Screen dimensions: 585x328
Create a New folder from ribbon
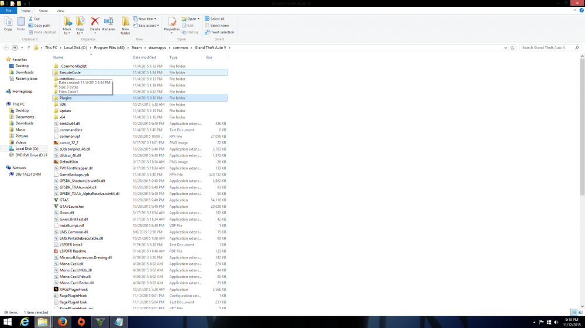coord(125,25)
